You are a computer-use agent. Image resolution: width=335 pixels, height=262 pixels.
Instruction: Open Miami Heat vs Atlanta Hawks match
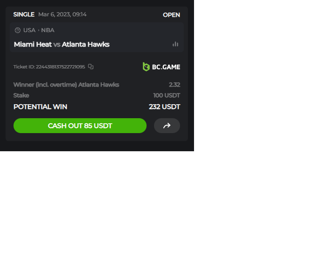tap(61, 44)
